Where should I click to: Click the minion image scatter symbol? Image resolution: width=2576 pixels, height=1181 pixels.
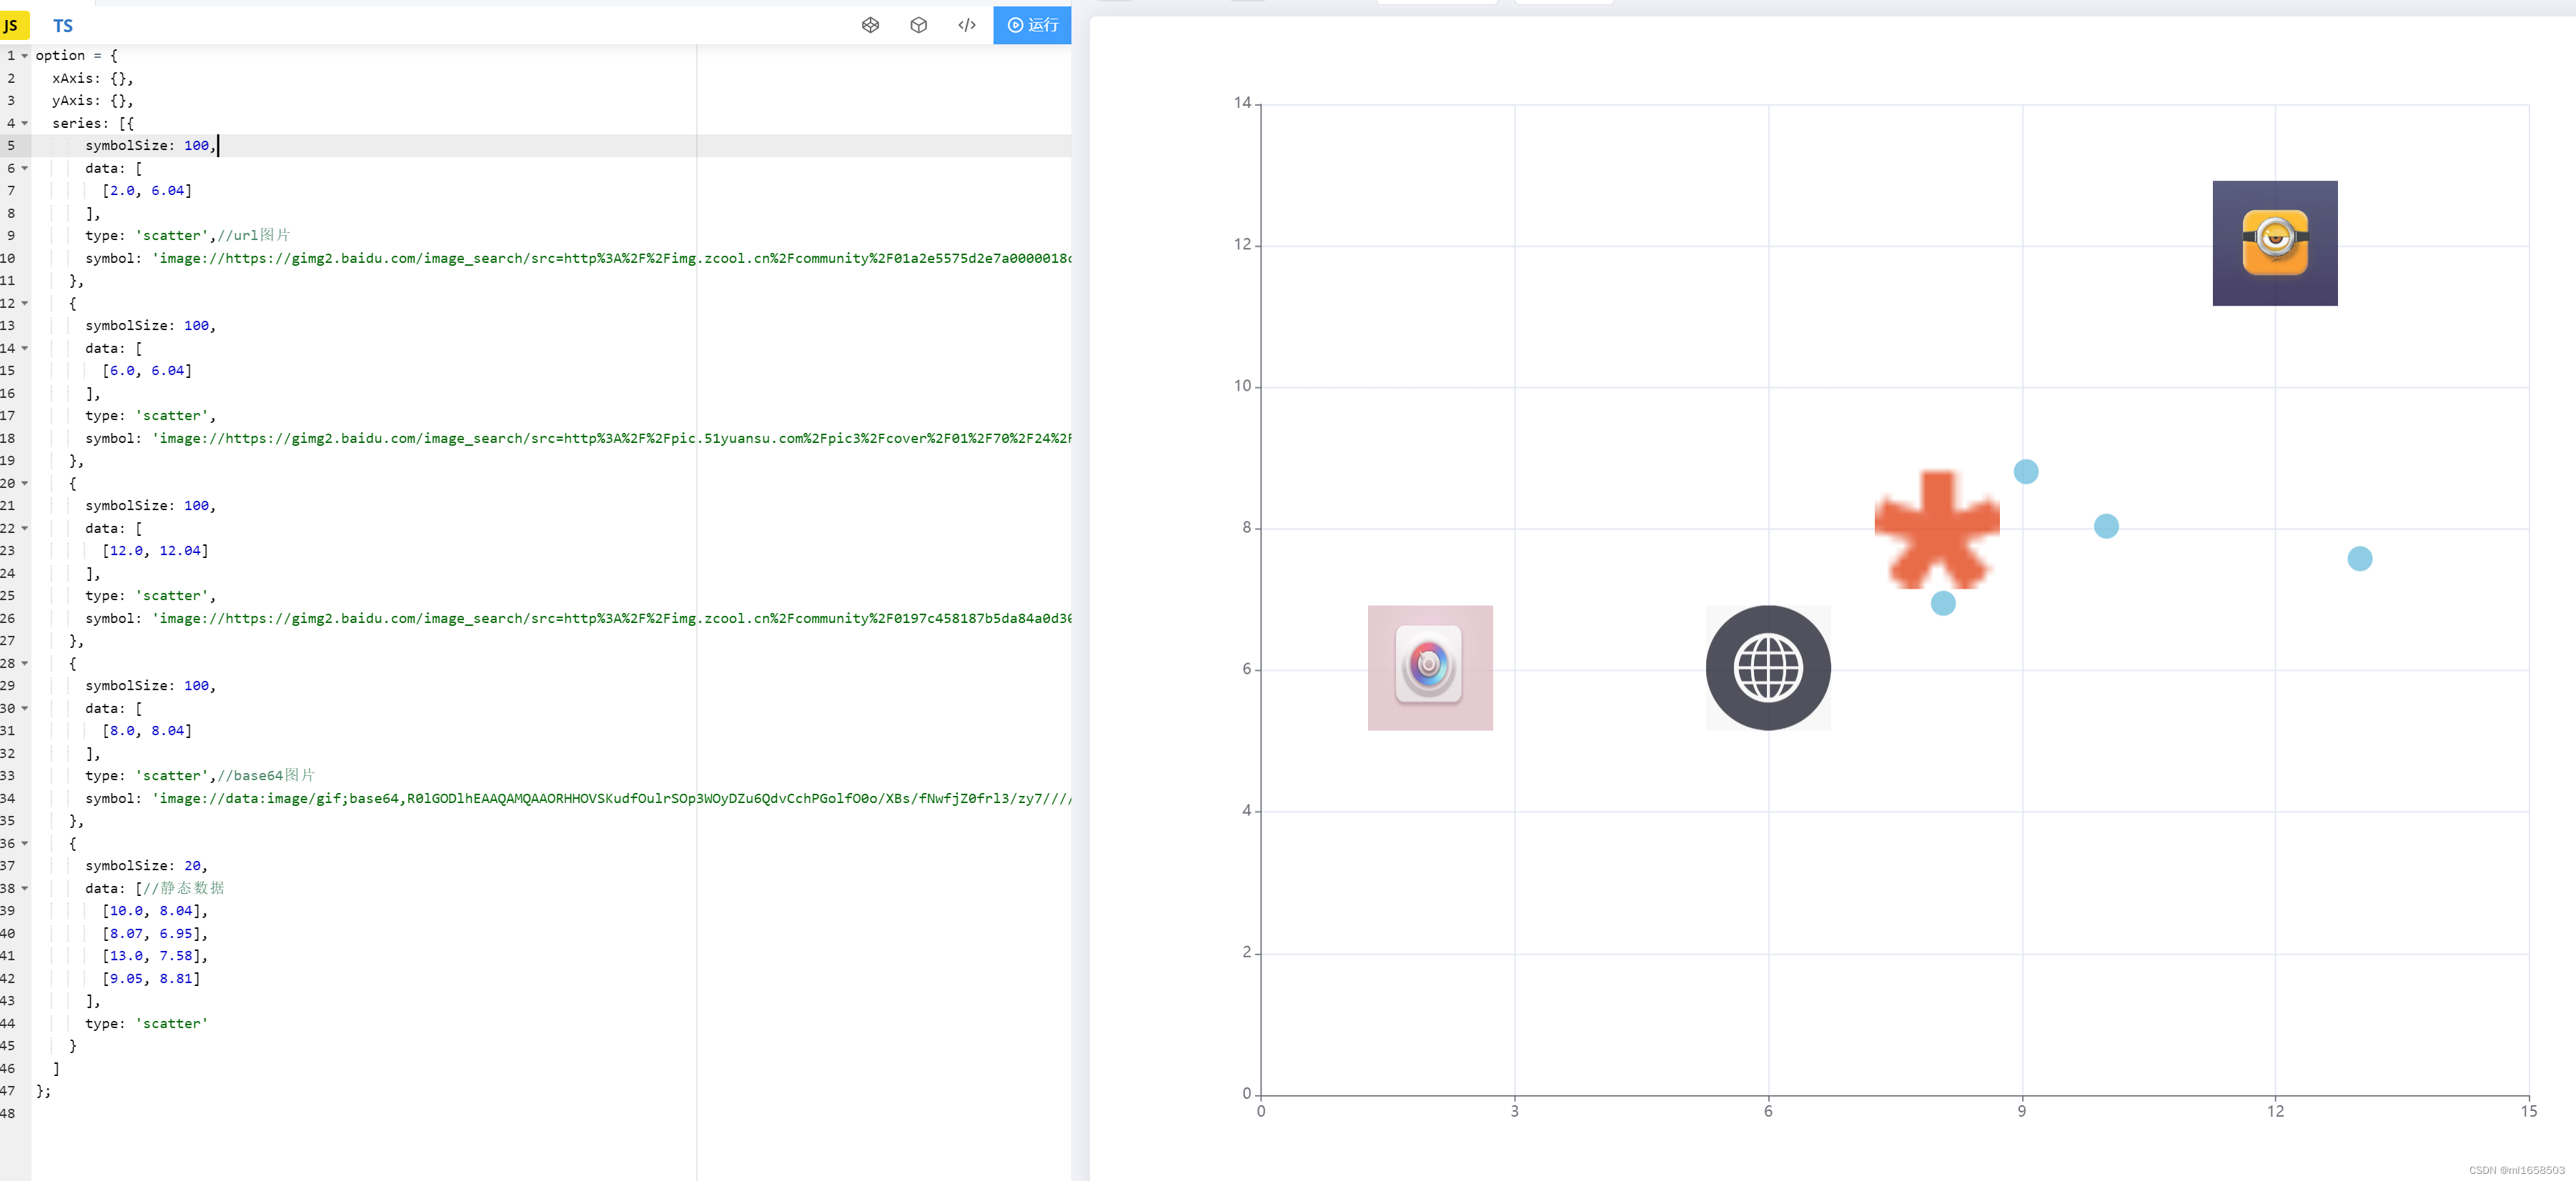tap(2274, 243)
